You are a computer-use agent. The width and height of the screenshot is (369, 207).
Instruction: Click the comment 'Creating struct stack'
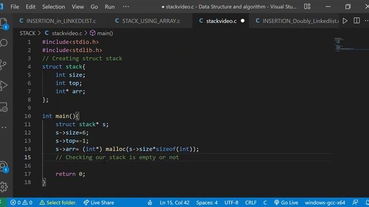click(x=82, y=59)
